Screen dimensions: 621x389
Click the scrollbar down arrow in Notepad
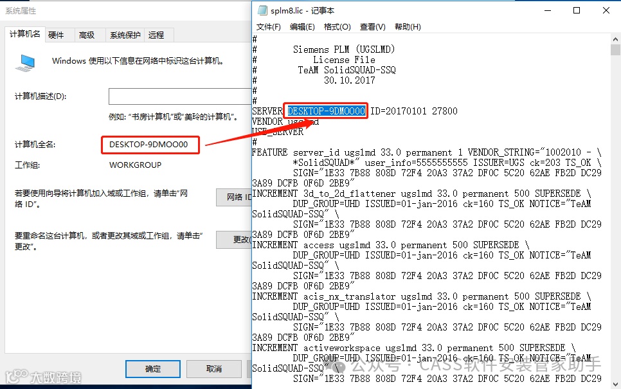(x=615, y=384)
